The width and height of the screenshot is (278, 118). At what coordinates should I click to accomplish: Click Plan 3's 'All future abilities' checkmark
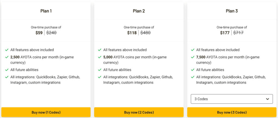coord(192,70)
